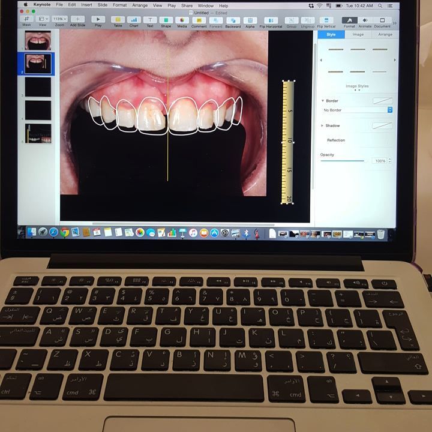Click the Mask toolbar icon
432x432 pixels.
(27, 19)
